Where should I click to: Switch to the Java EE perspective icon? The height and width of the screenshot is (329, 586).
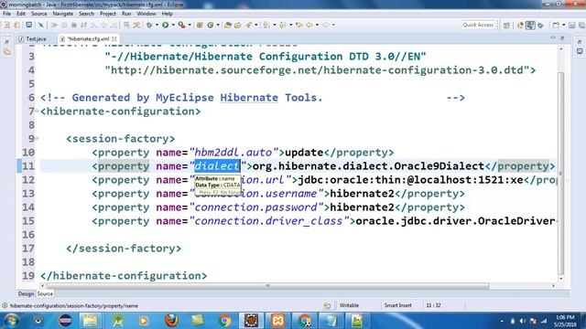pyautogui.click(x=520, y=26)
